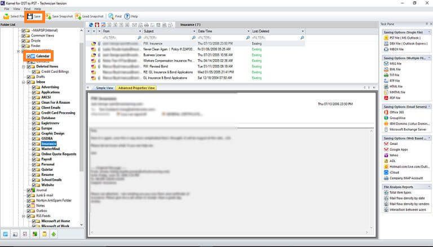Open Mail flow density by senders report
Screen dimensions: 433x247
click(407, 204)
